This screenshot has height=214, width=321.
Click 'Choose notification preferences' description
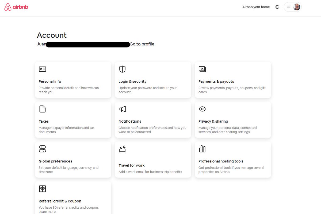(152, 130)
